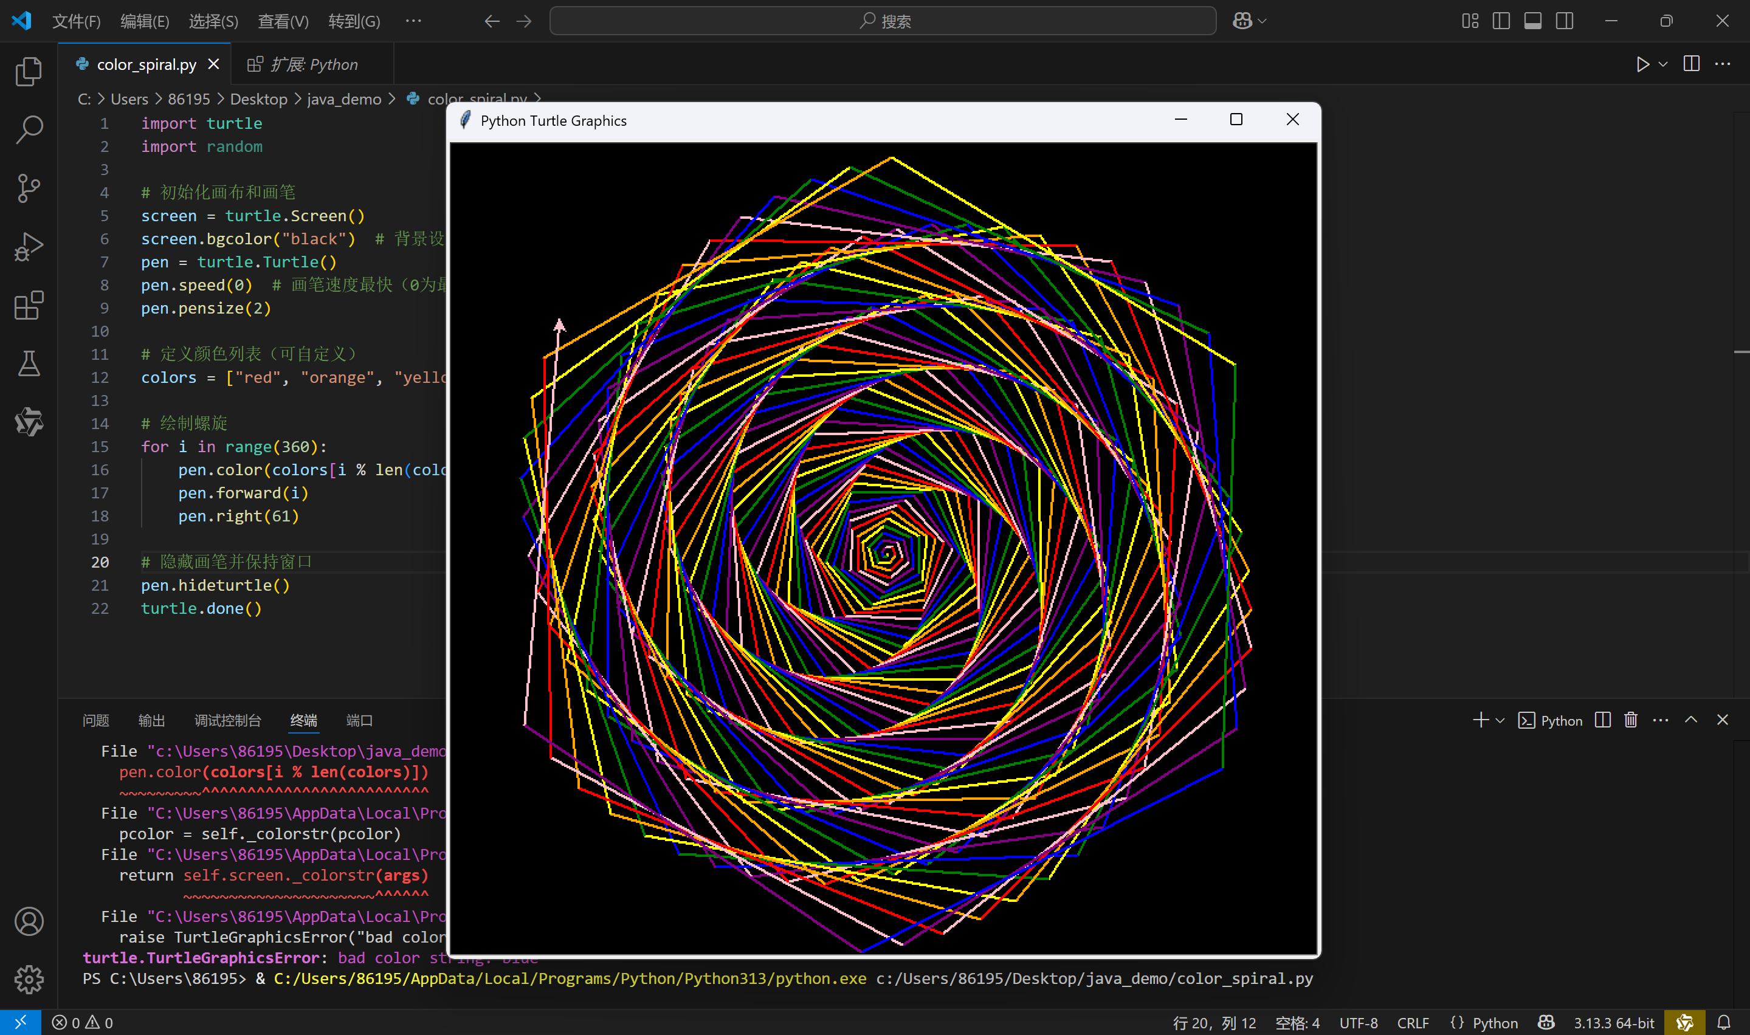This screenshot has height=1035, width=1750.
Task: Open new terminal launch profile dropdown
Action: [1500, 720]
